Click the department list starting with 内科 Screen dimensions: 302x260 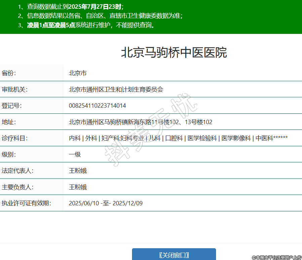coord(178,138)
